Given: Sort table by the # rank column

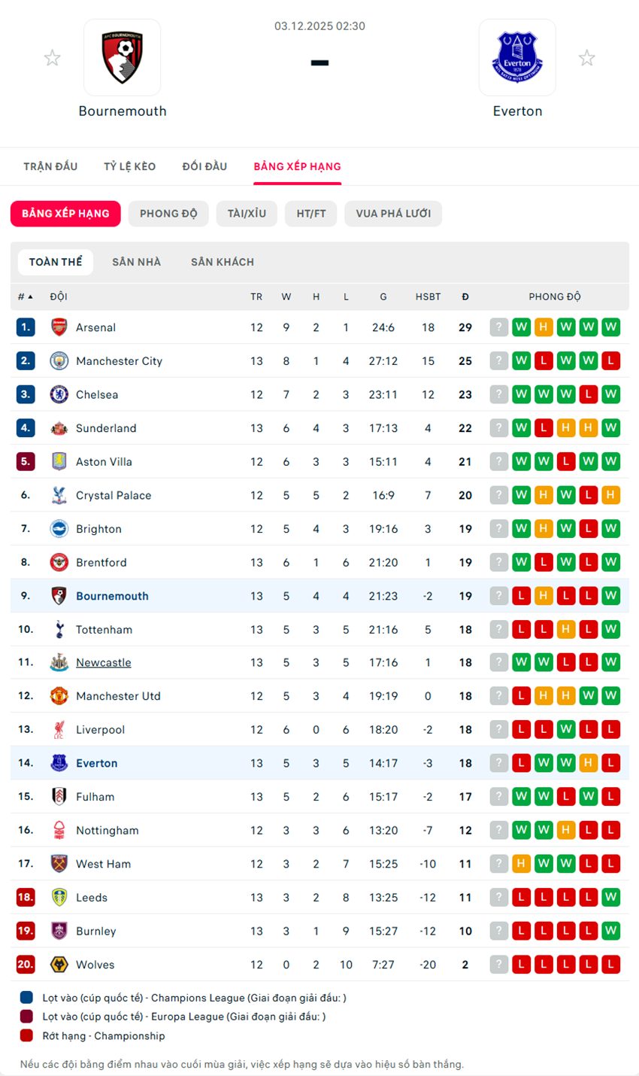Looking at the screenshot, I should point(25,297).
